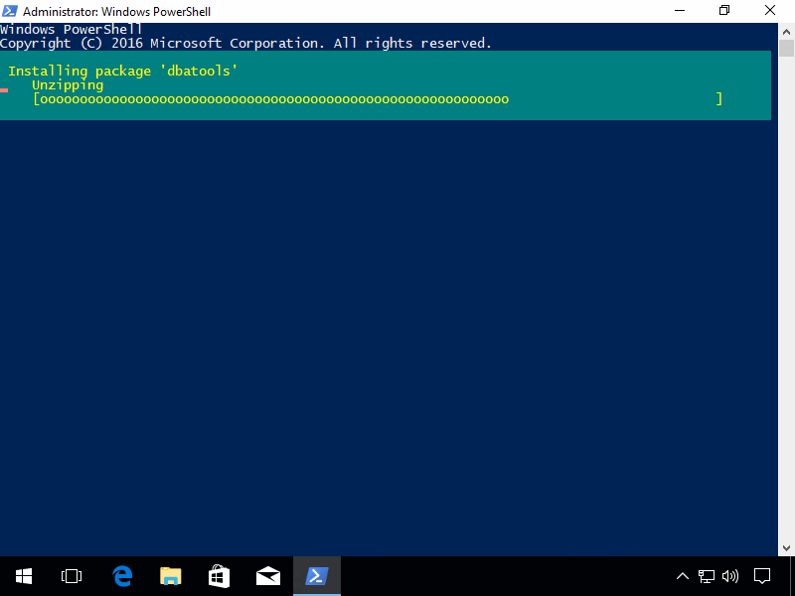Image resolution: width=795 pixels, height=596 pixels.
Task: Open Task View
Action: click(72, 576)
